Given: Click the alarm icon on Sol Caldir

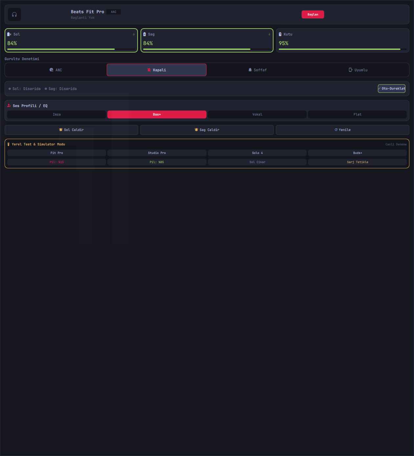Looking at the screenshot, I should click(61, 130).
